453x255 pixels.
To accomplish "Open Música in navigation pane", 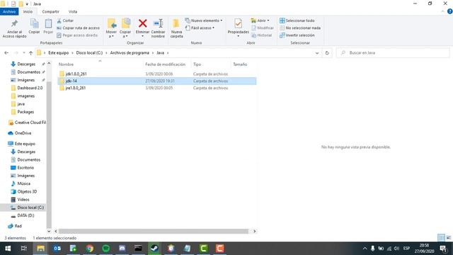I will [23, 183].
